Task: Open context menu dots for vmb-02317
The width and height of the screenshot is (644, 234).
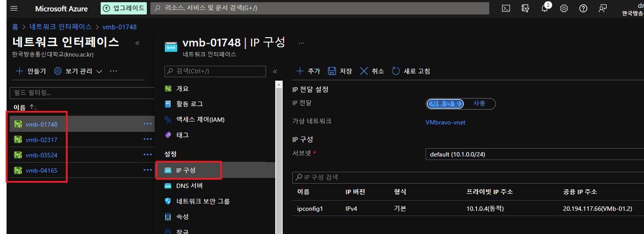Action: pos(147,139)
